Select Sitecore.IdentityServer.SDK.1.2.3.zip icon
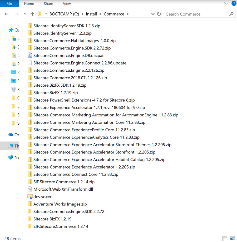Screen dimensions: 237x242 [30, 26]
